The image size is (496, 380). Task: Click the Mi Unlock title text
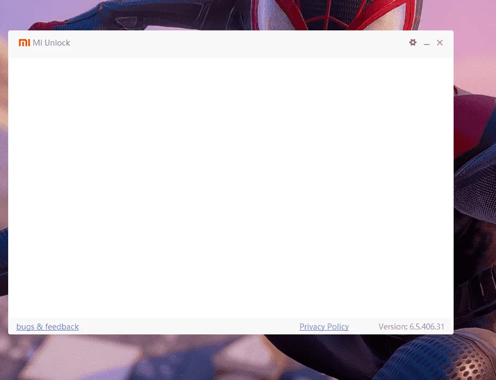pyautogui.click(x=51, y=43)
